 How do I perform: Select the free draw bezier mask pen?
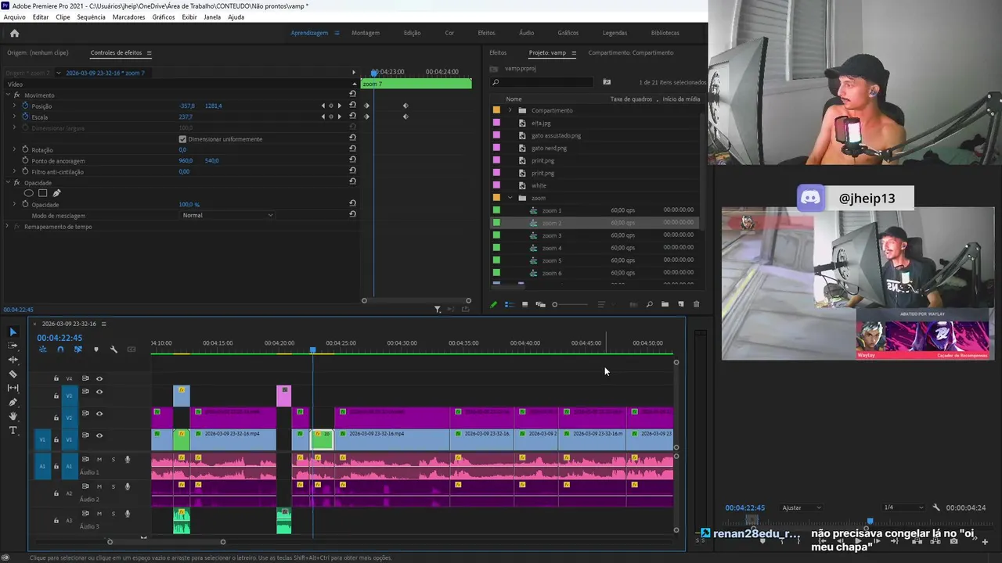tap(56, 193)
